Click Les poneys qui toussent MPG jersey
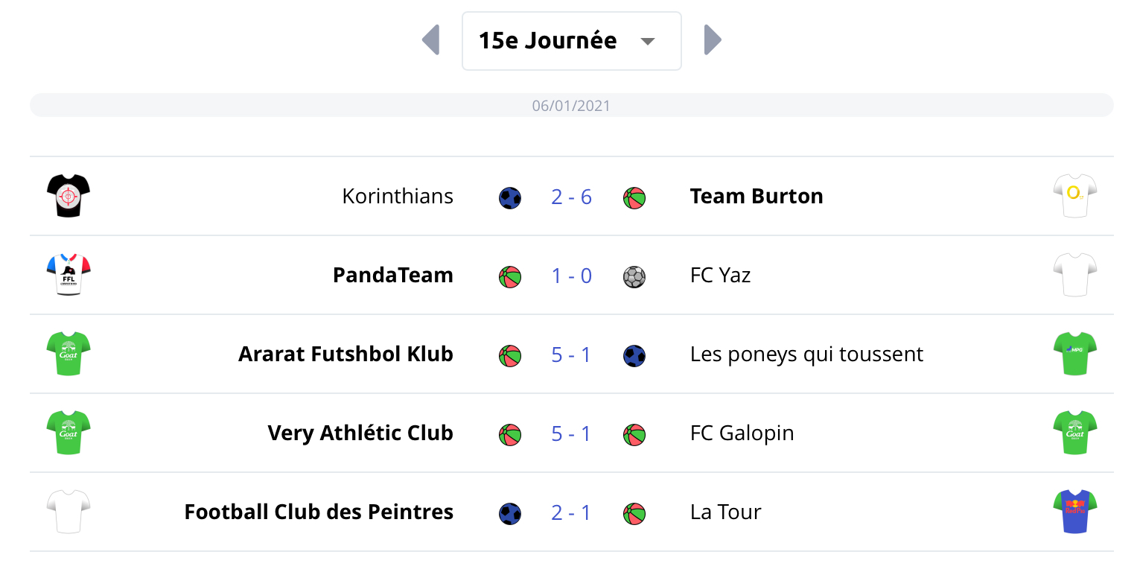This screenshot has height=572, width=1137. (1075, 354)
